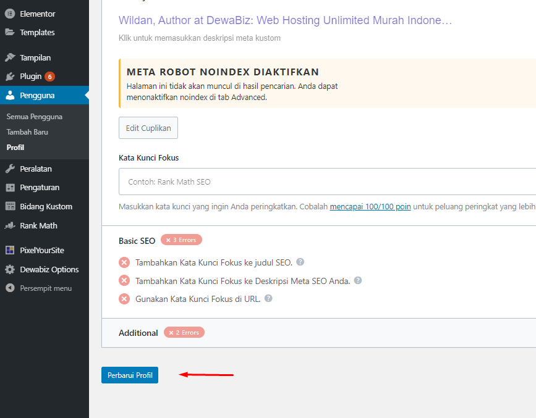
Task: Click the Peralatan wrench icon
Action: [x=10, y=169]
